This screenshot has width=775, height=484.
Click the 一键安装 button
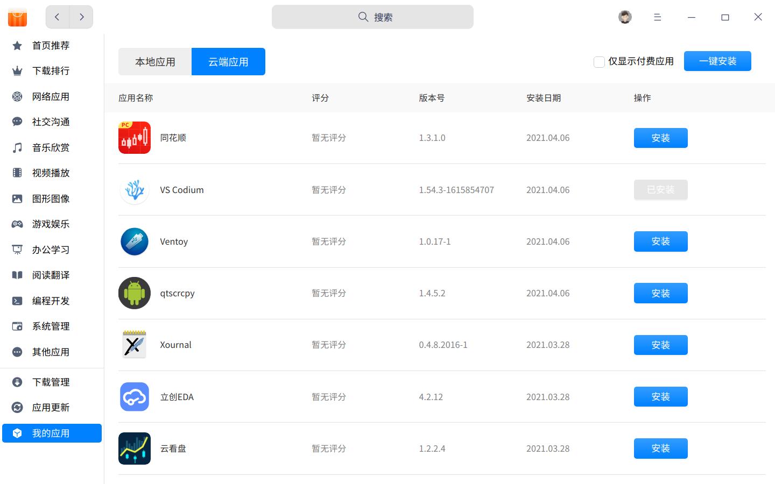click(x=717, y=61)
